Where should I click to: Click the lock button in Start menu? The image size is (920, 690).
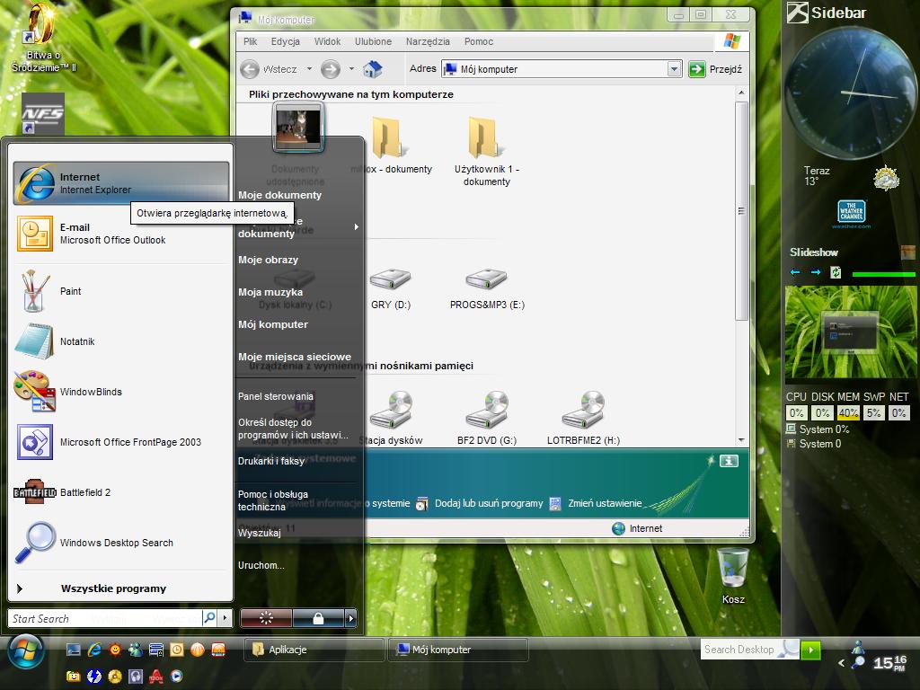tap(318, 618)
